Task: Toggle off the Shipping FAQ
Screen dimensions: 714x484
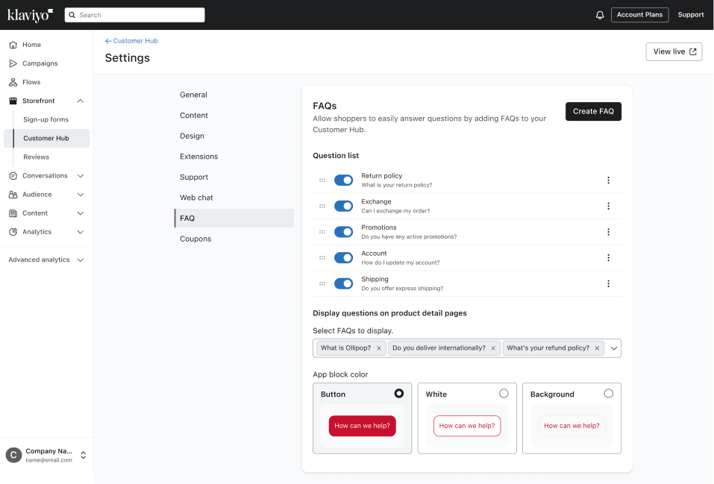Action: 343,283
